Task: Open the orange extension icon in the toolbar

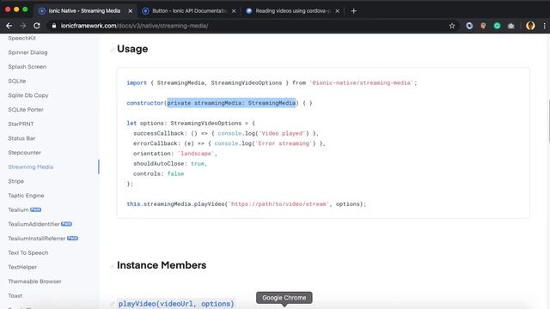Action: tap(483, 26)
